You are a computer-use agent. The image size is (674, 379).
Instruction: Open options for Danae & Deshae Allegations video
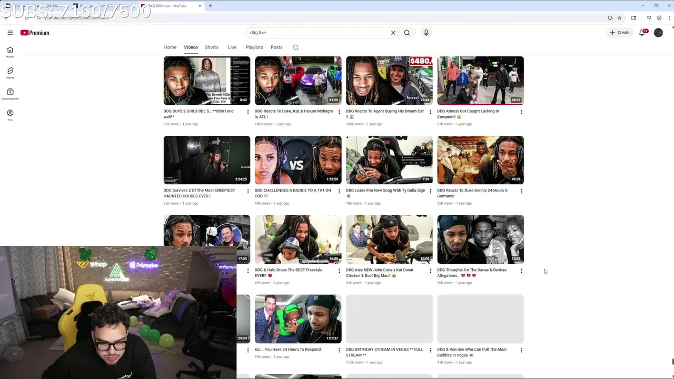pos(521,271)
